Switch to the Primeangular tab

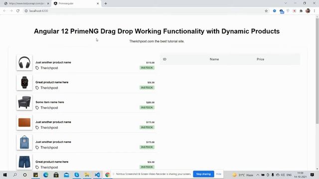point(76,3)
